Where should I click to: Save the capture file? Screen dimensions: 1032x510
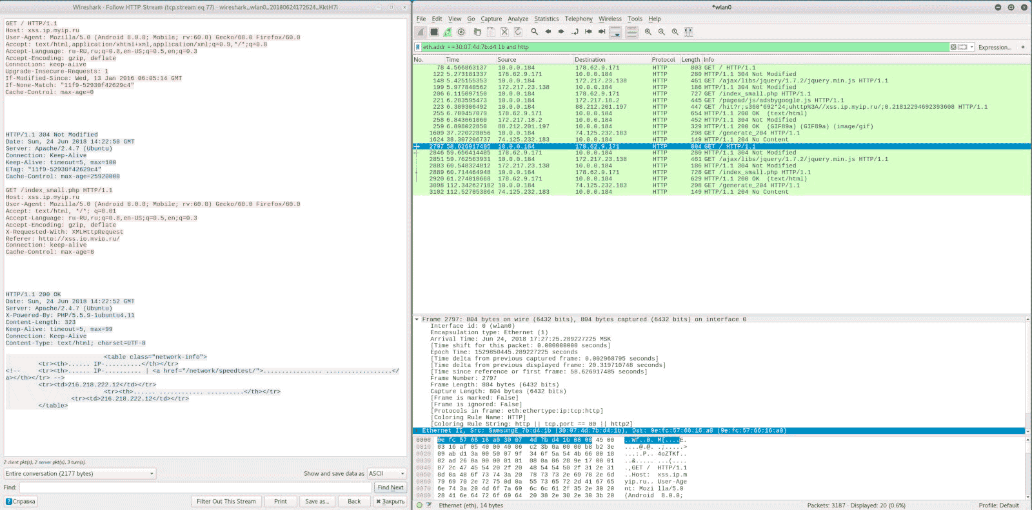(x=491, y=32)
